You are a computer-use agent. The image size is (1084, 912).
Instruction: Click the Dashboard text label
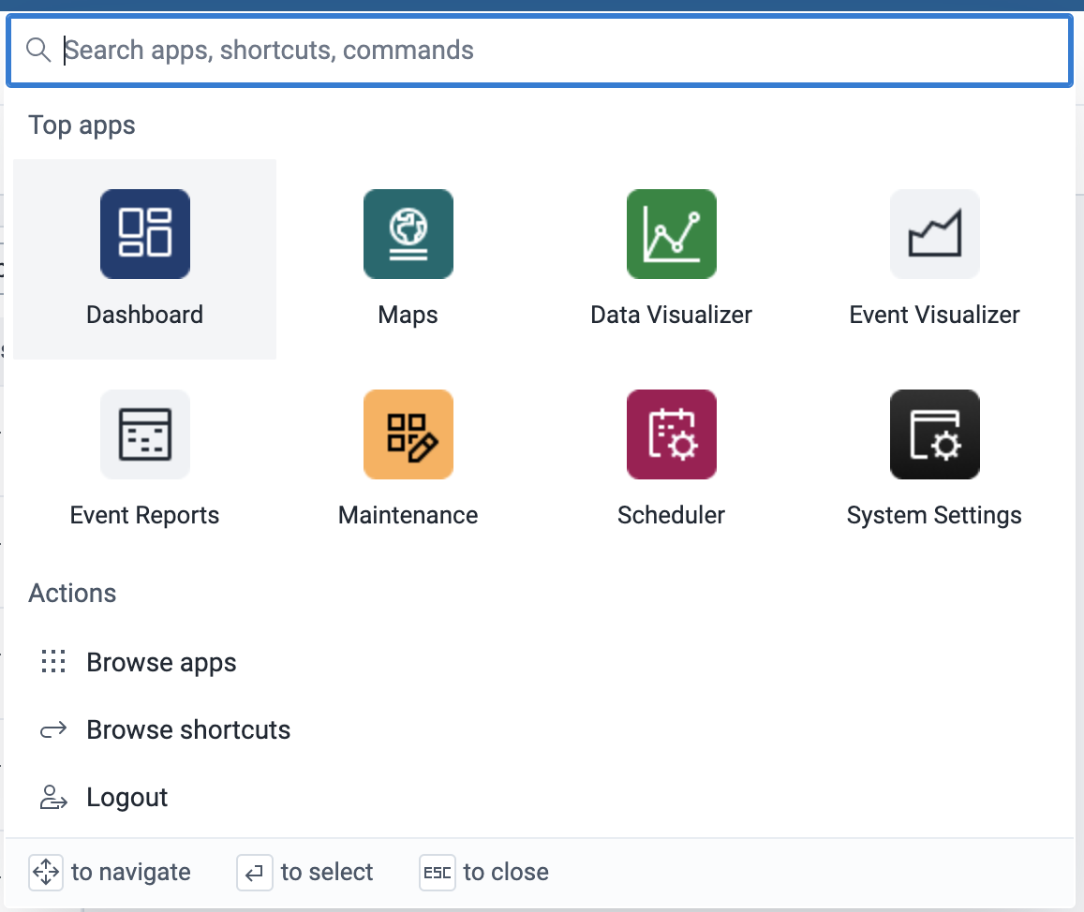tap(145, 315)
